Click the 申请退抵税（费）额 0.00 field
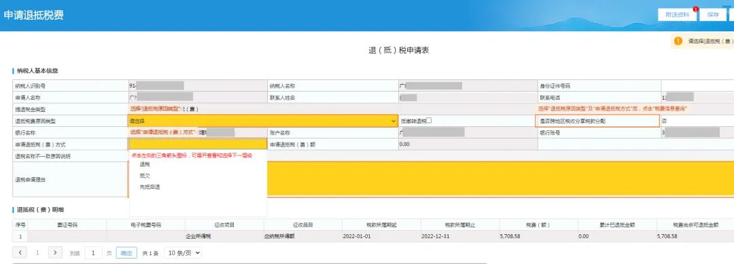The image size is (734, 264). [x=468, y=145]
